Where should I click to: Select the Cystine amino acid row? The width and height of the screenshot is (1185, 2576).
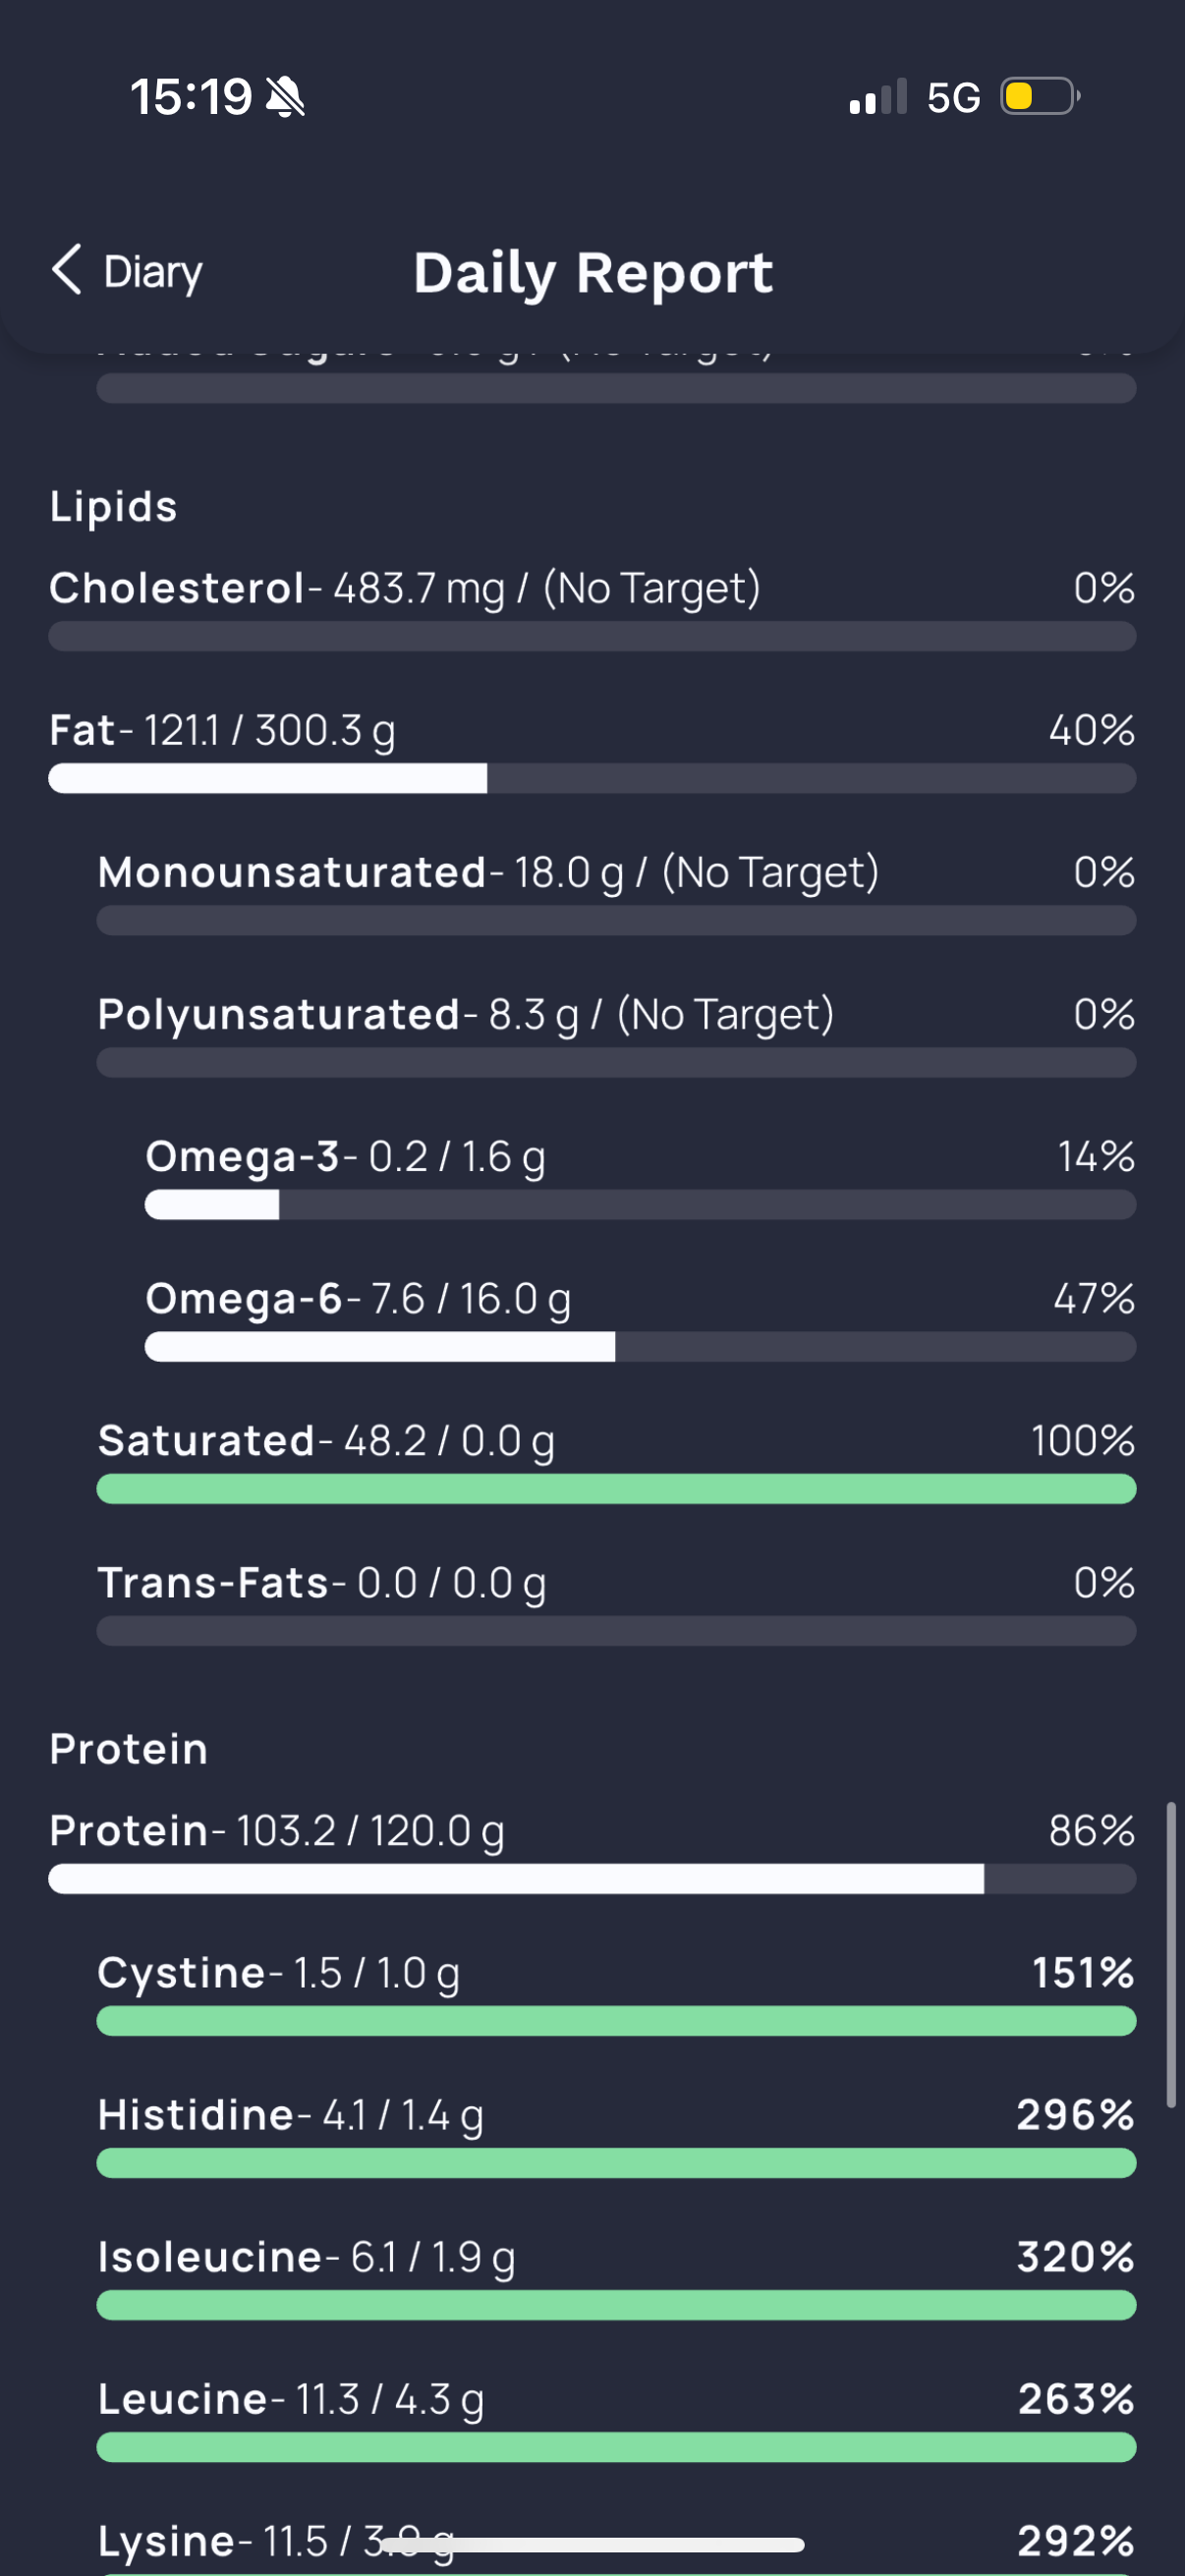pyautogui.click(x=616, y=1992)
